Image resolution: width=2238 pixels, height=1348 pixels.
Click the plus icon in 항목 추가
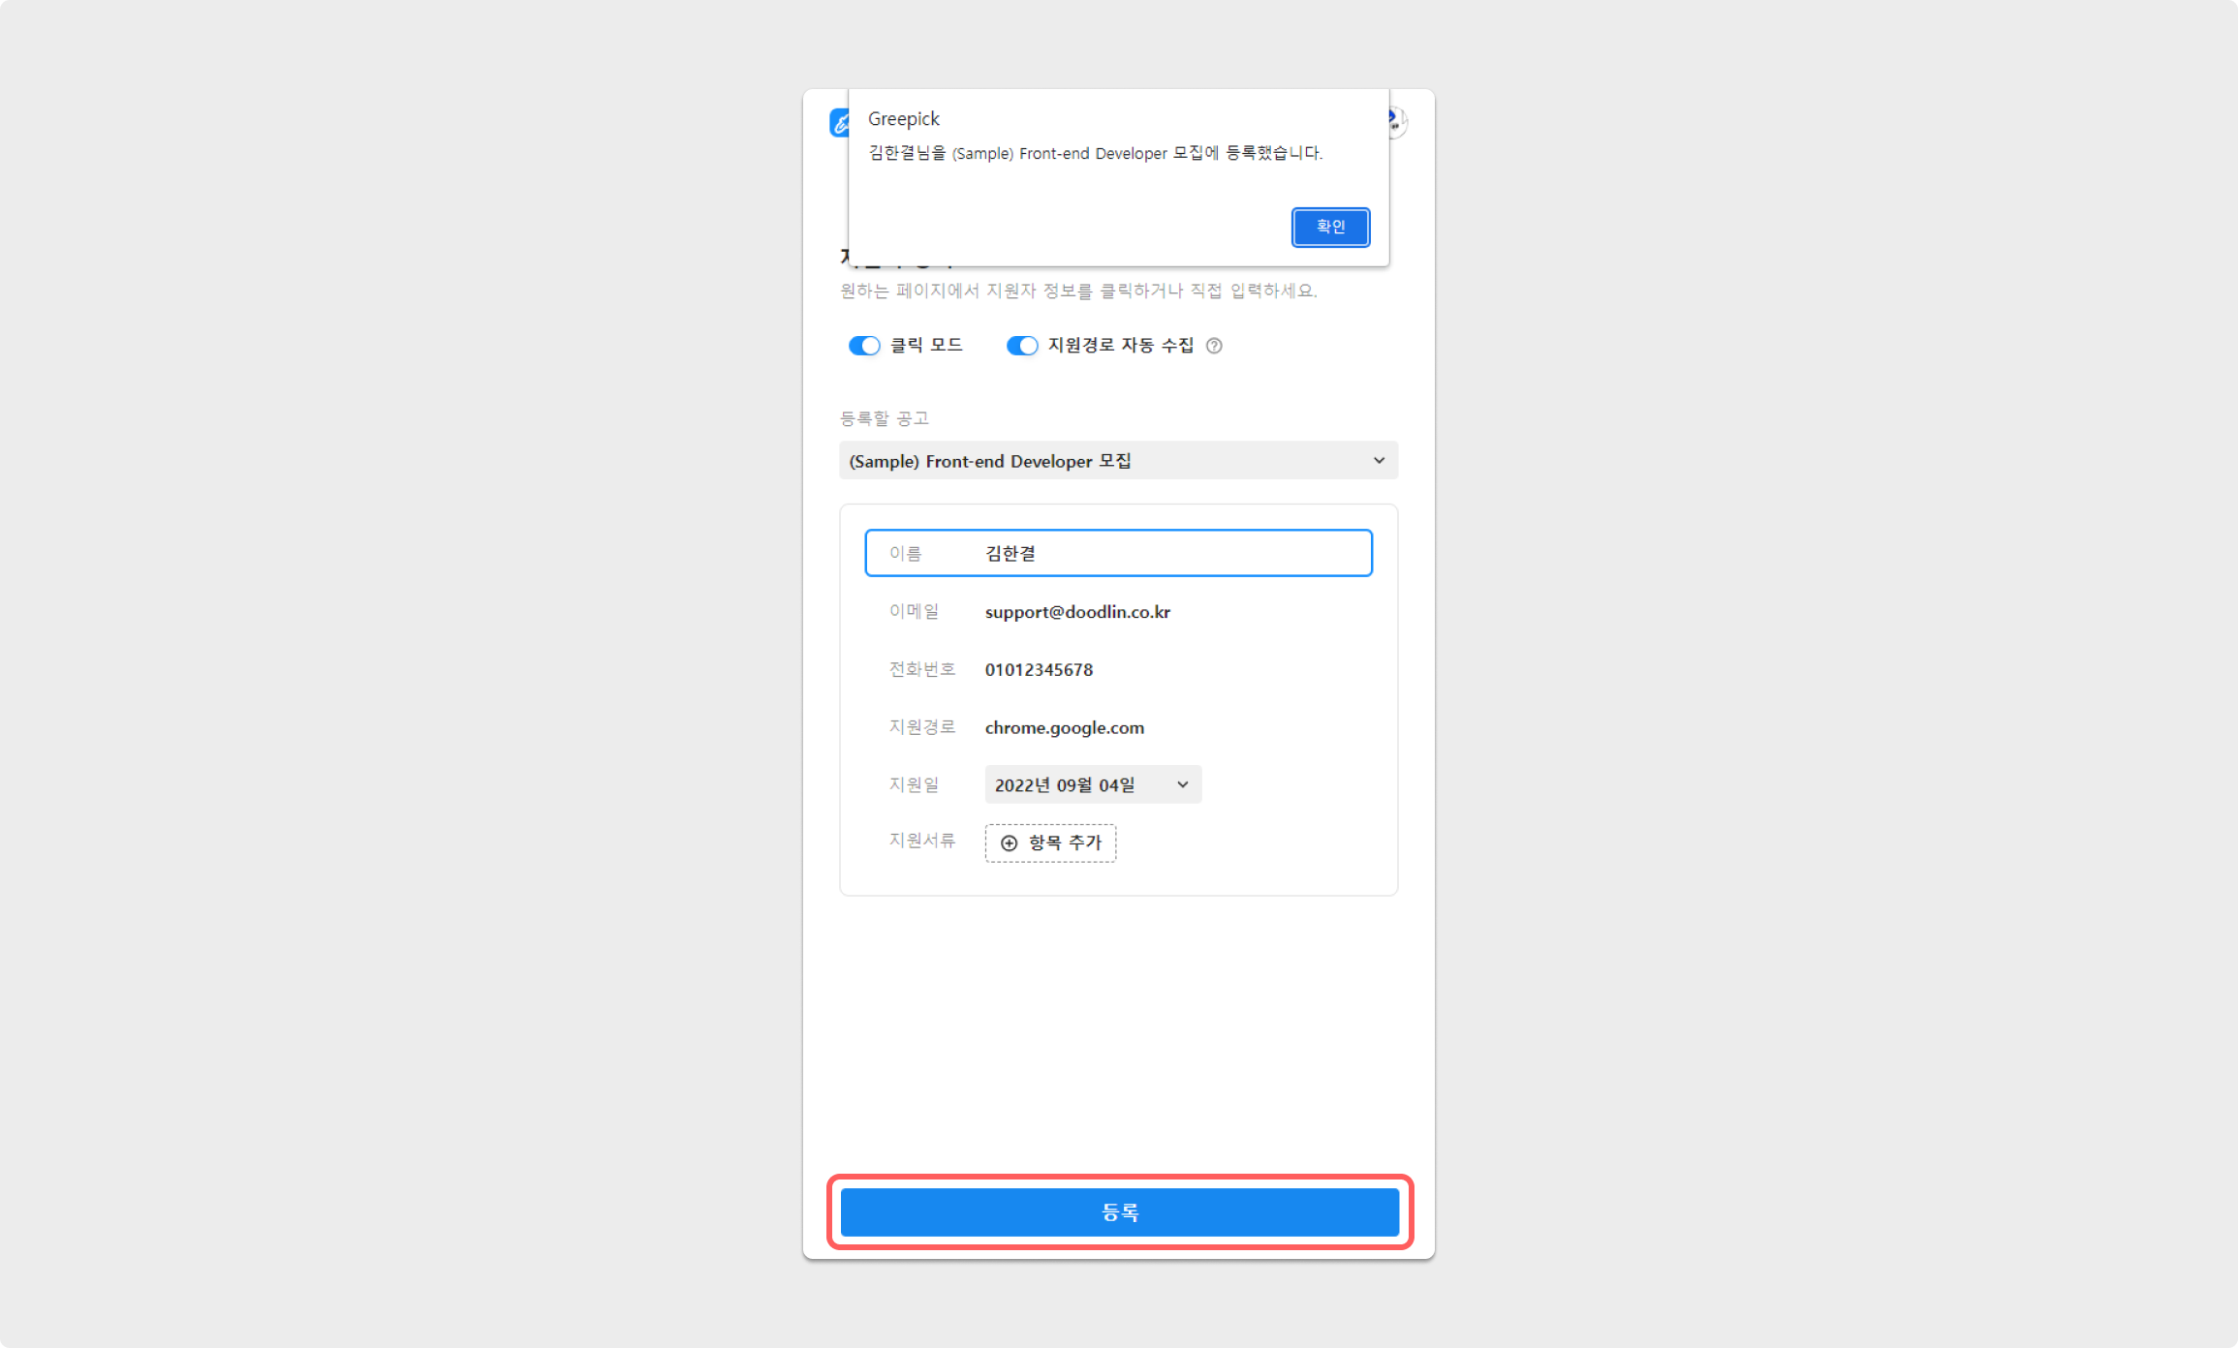pos(1009,842)
